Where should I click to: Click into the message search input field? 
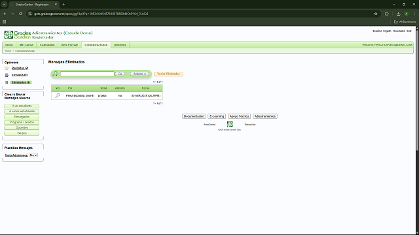pyautogui.click(x=87, y=74)
